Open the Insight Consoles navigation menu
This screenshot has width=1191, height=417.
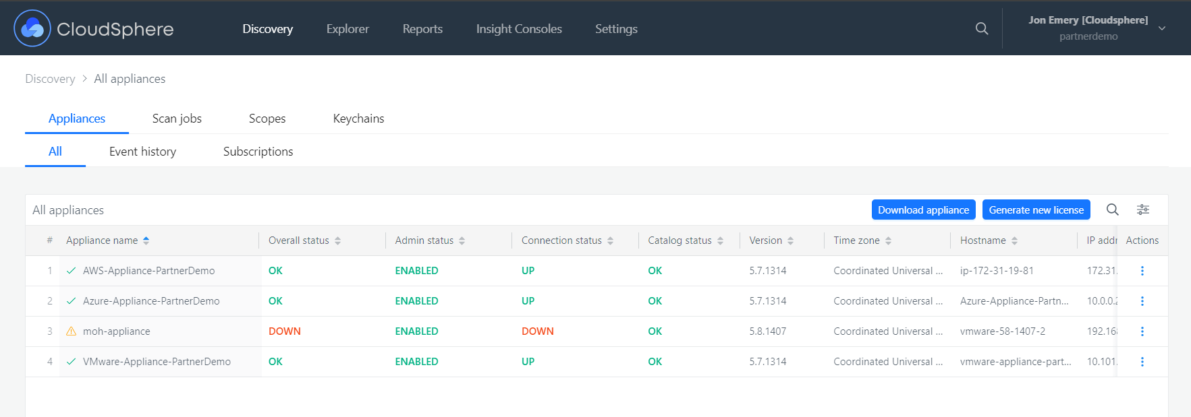tap(519, 29)
